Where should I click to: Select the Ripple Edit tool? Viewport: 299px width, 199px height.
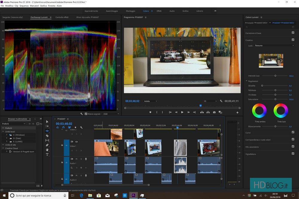coord(47,131)
